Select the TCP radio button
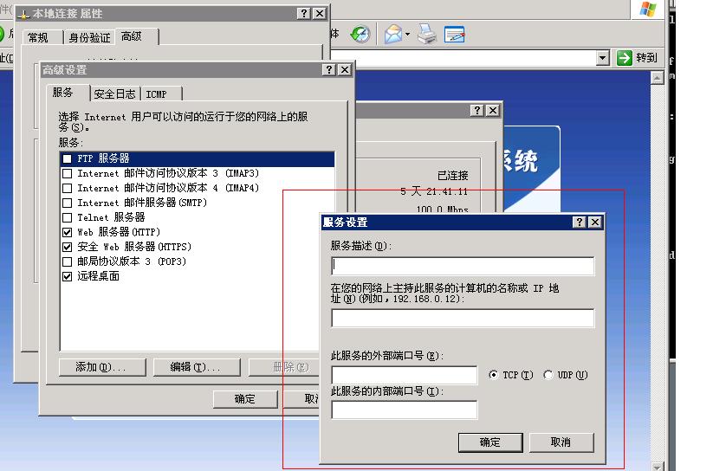The height and width of the screenshot is (471, 726). (x=494, y=375)
